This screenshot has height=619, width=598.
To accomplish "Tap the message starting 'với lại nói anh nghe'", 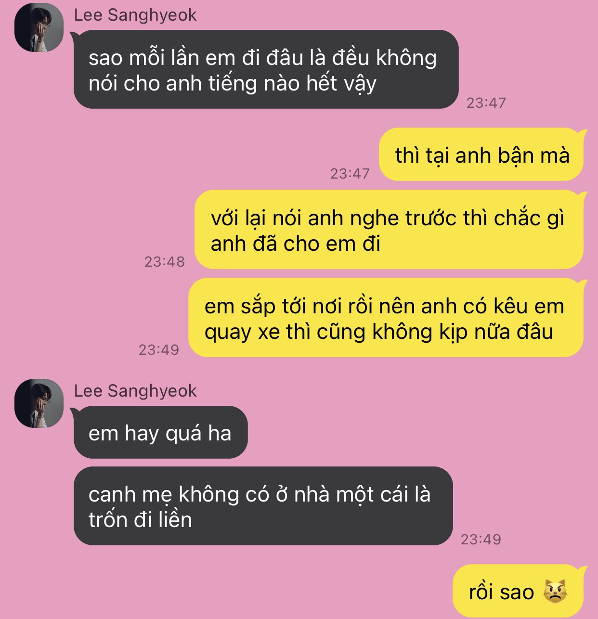I will click(x=389, y=230).
